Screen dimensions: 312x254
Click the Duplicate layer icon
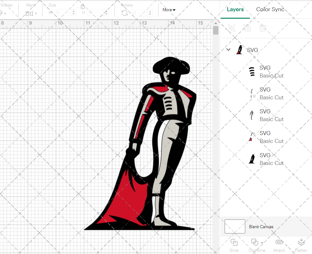click(x=247, y=28)
